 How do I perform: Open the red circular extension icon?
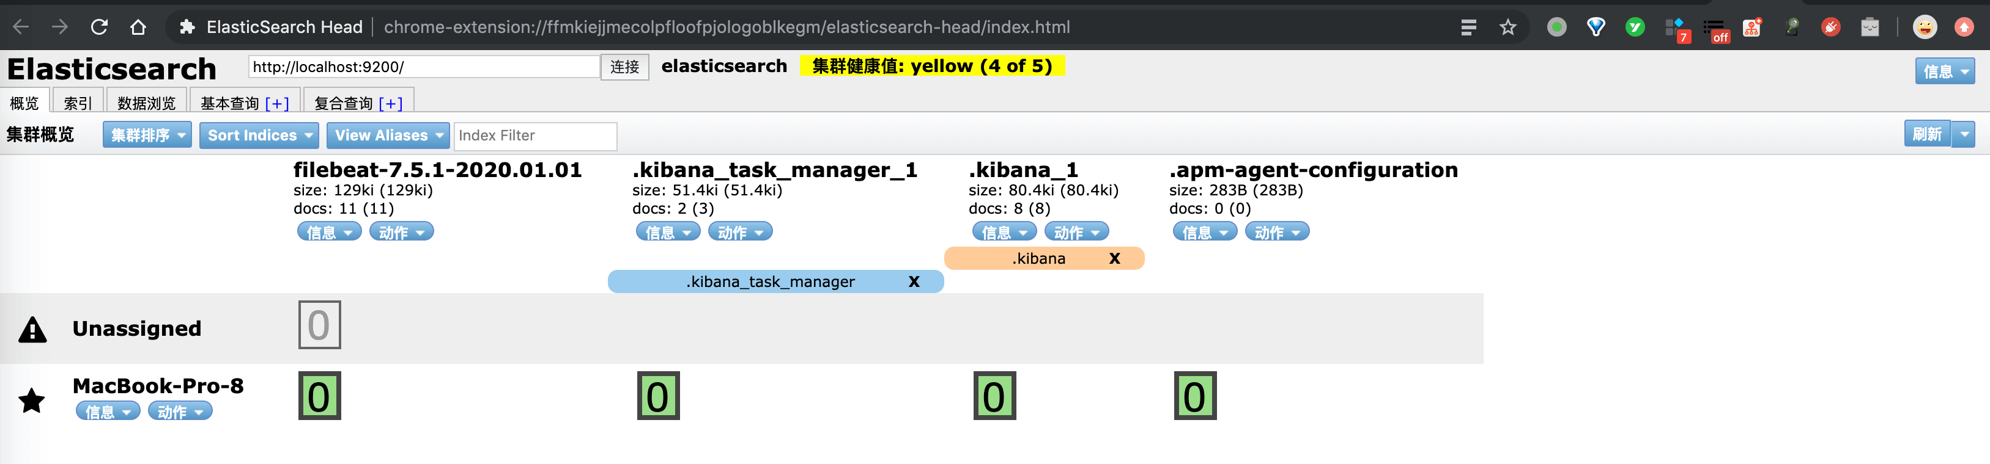tap(1830, 27)
